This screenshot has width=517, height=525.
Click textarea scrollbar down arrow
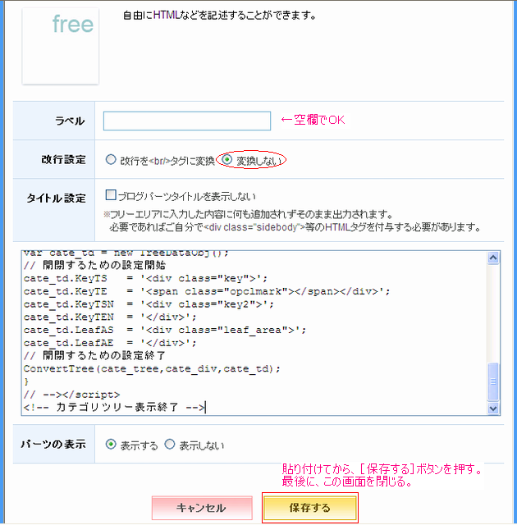(493, 409)
